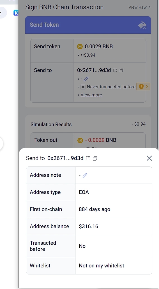Click the 0x2671...9d3d address in sheet title
Viewport: 159px width, 289px height.
65,158
